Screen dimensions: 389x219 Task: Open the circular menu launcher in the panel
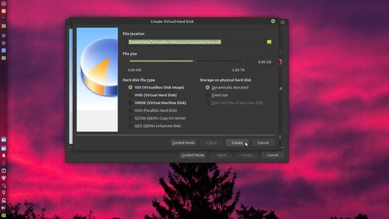point(4,4)
